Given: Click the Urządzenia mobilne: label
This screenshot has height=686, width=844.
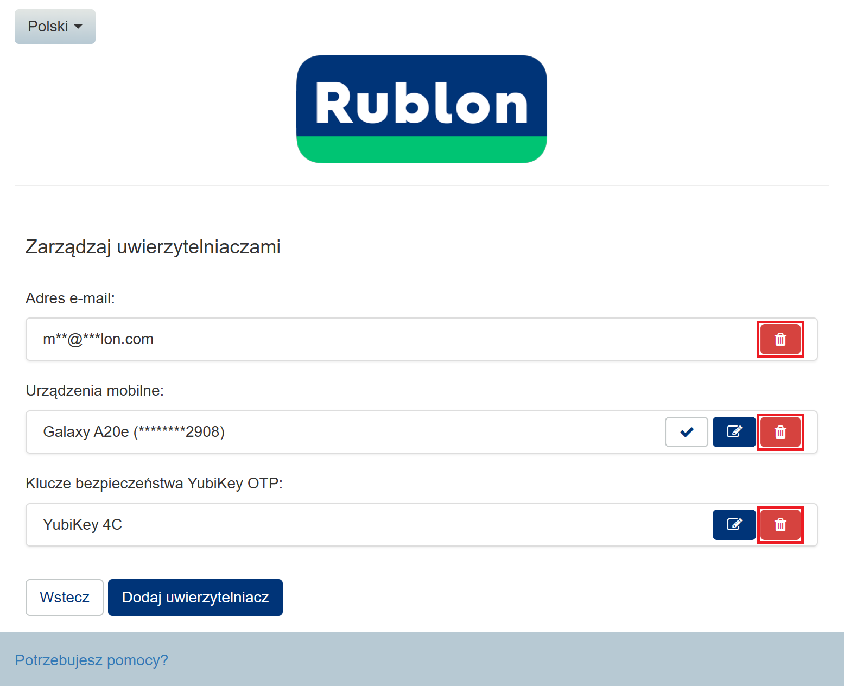Looking at the screenshot, I should pos(95,391).
